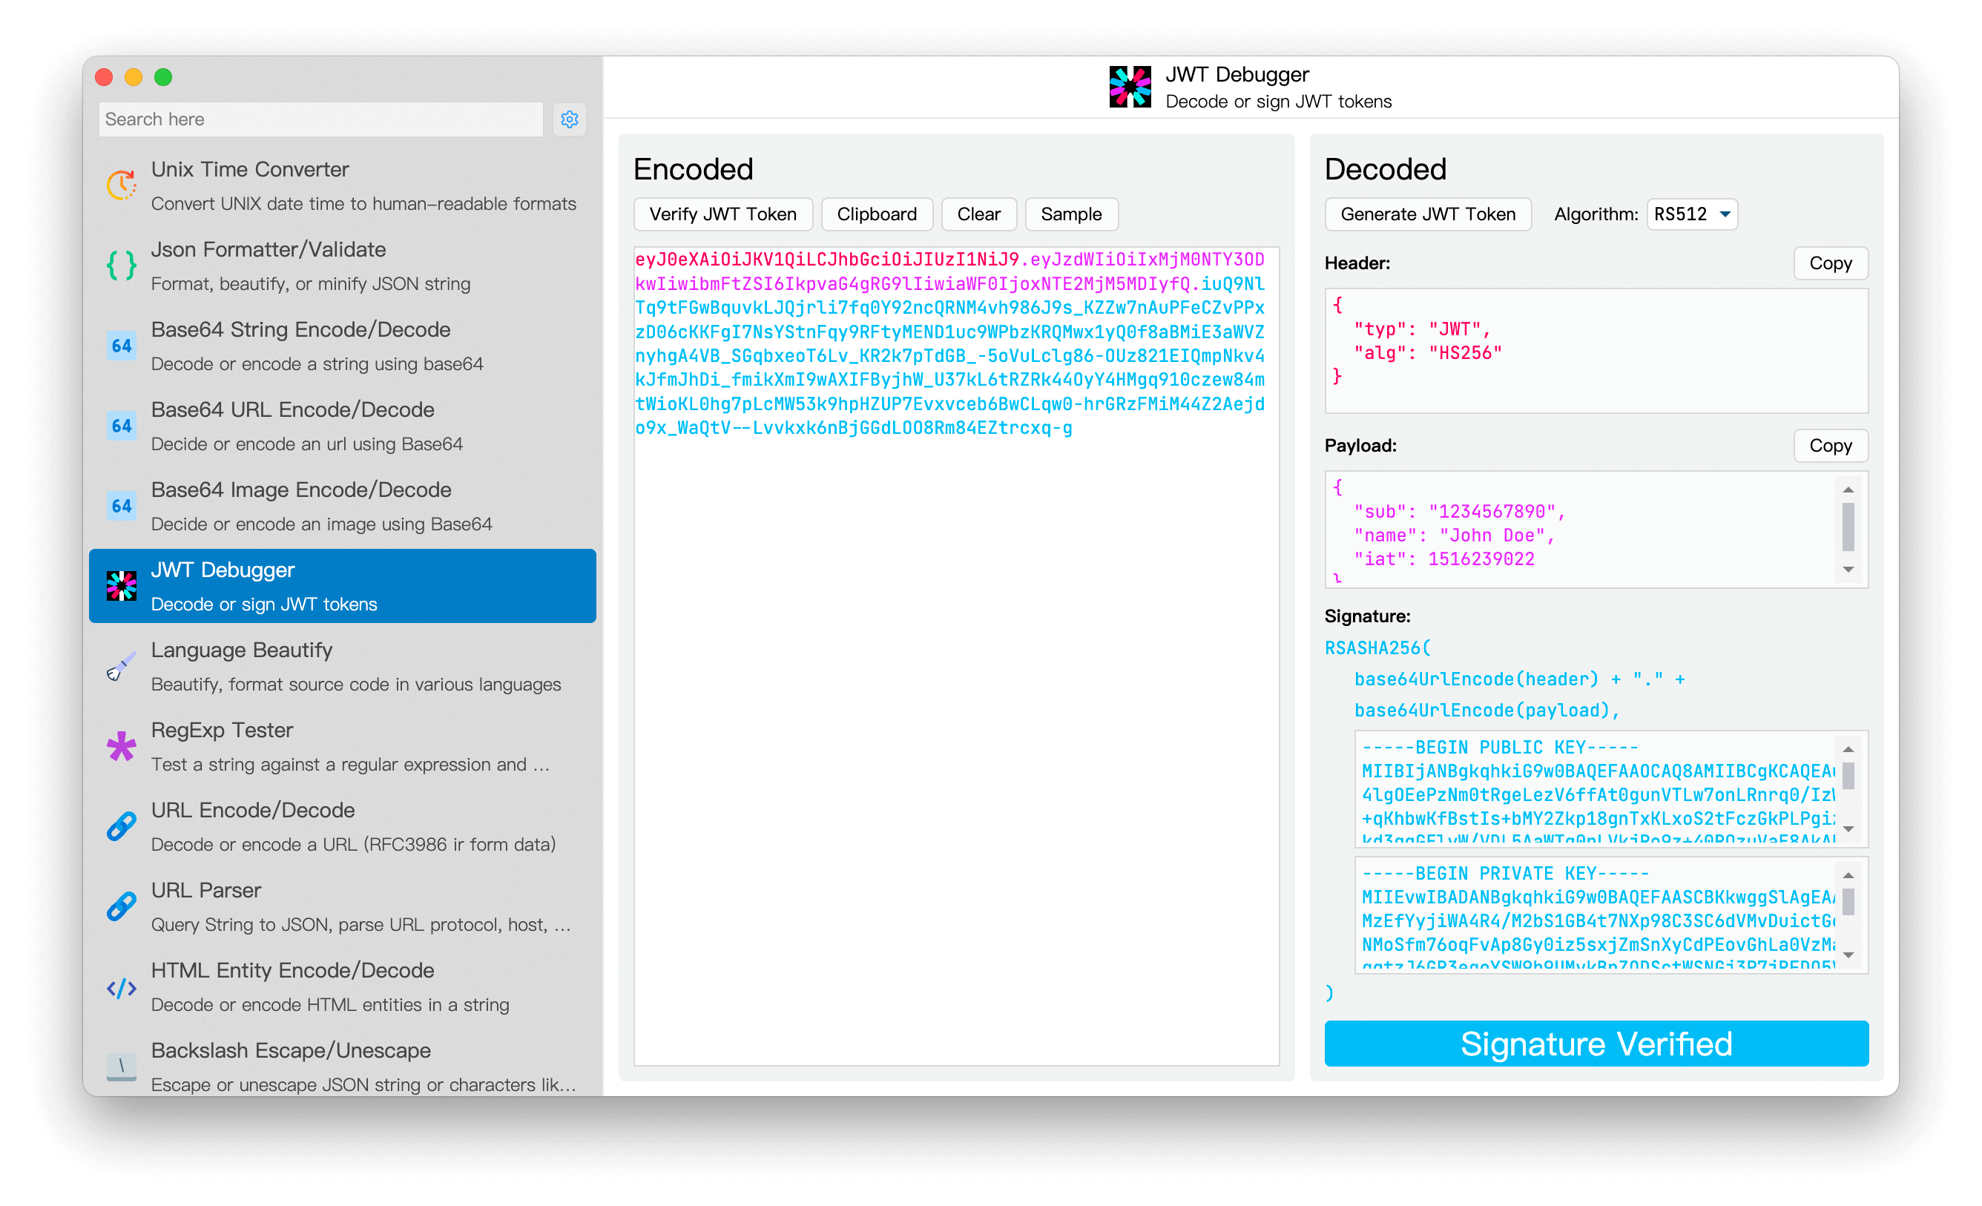Screen dimensions: 1982x1206
Task: Click the settings gear icon beside search
Action: [x=570, y=119]
